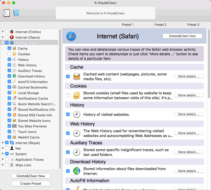Viewport: 211px width, 190px height.
Task: Enable the Cookies checkbox in the right panel
Action: [x=68, y=95]
